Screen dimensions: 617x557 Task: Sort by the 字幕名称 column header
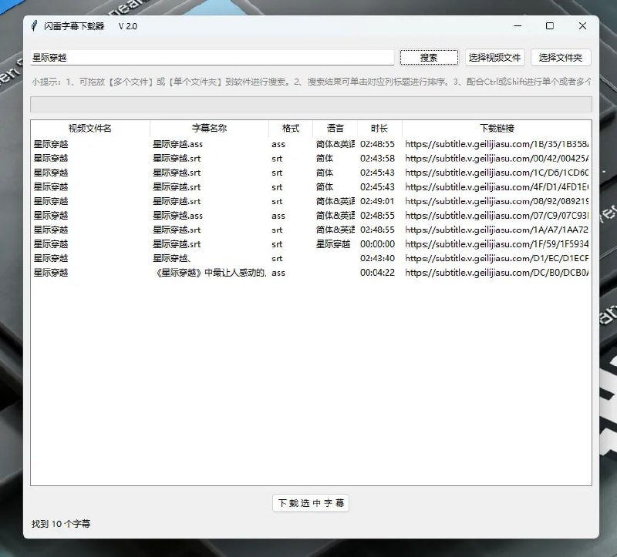[x=209, y=129]
